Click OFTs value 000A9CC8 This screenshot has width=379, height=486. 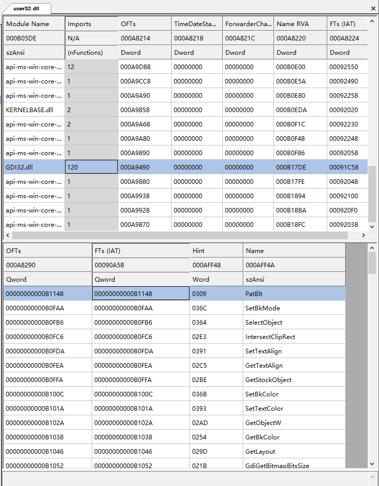pos(145,81)
